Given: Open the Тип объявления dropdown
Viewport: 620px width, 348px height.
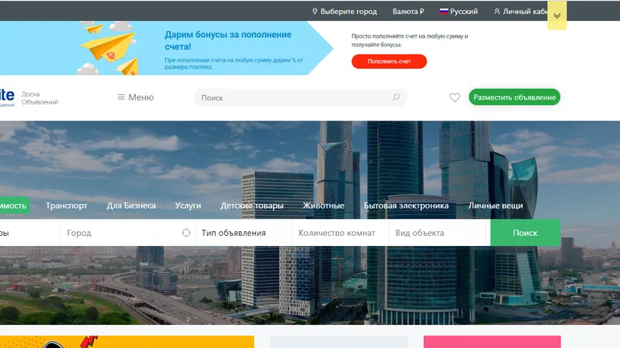Looking at the screenshot, I should point(243,233).
